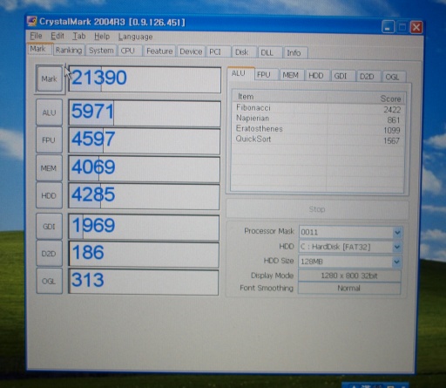Expand the HDD Size dropdown
Screen dimensions: 446x388
tap(396, 262)
